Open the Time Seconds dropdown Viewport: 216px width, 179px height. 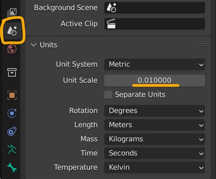coord(154,153)
